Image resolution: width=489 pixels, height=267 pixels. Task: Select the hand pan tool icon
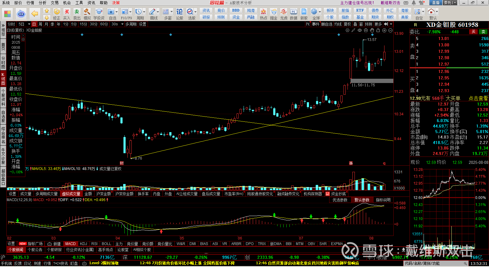pos(372,30)
